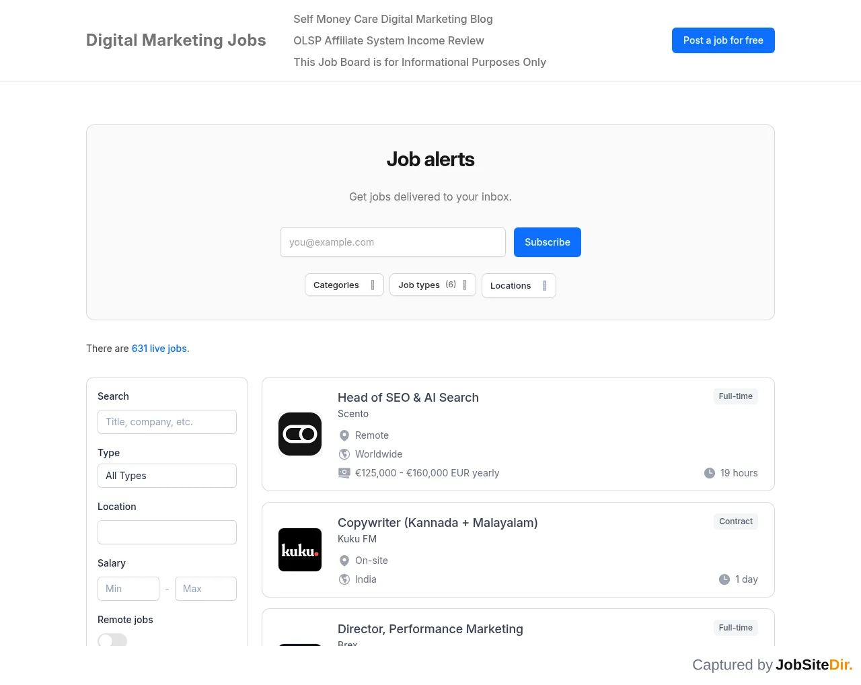861x685 pixels.
Task: Open the Head of SEO & AI Search job
Action: tap(408, 398)
